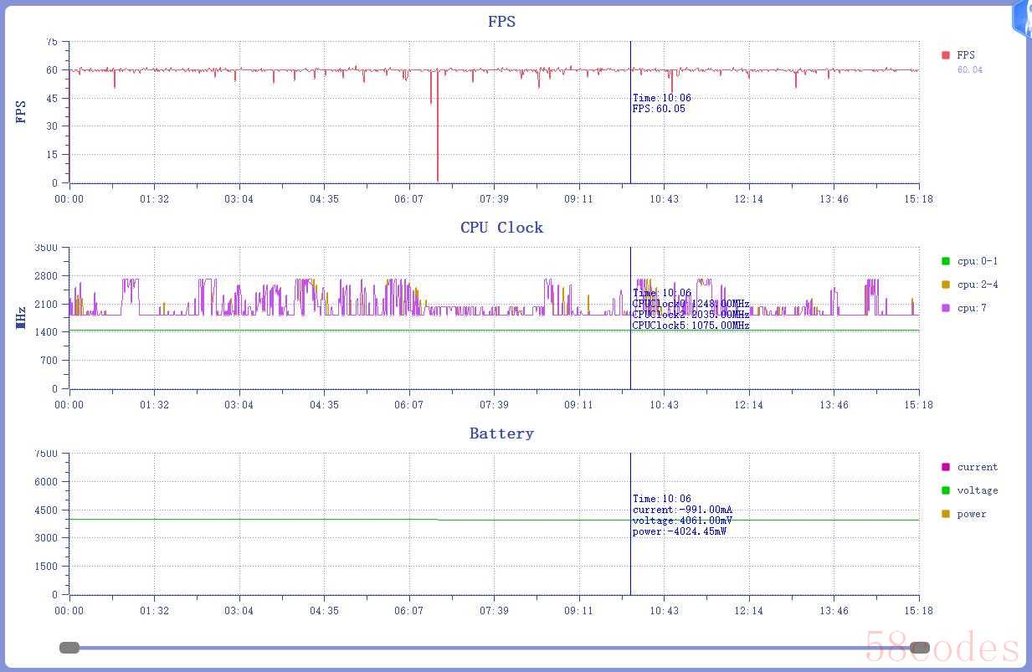Open the 58codes watermark link

coord(942,647)
